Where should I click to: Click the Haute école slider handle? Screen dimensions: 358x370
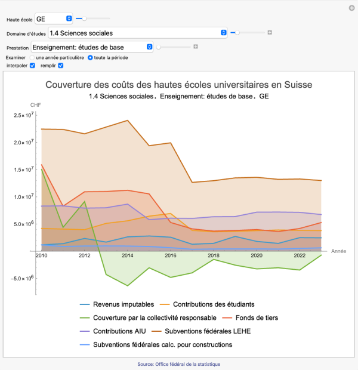(x=84, y=19)
